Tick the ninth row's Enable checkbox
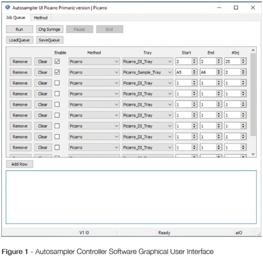Viewport: 263px width, 263px height. pos(57,147)
